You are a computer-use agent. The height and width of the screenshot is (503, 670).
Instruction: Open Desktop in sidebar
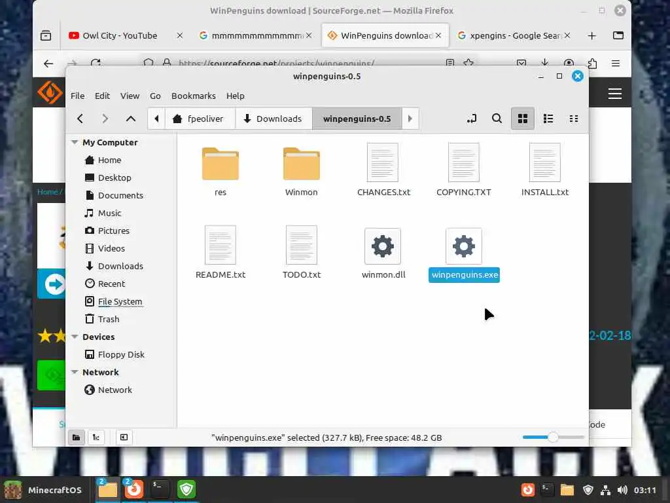coord(115,177)
